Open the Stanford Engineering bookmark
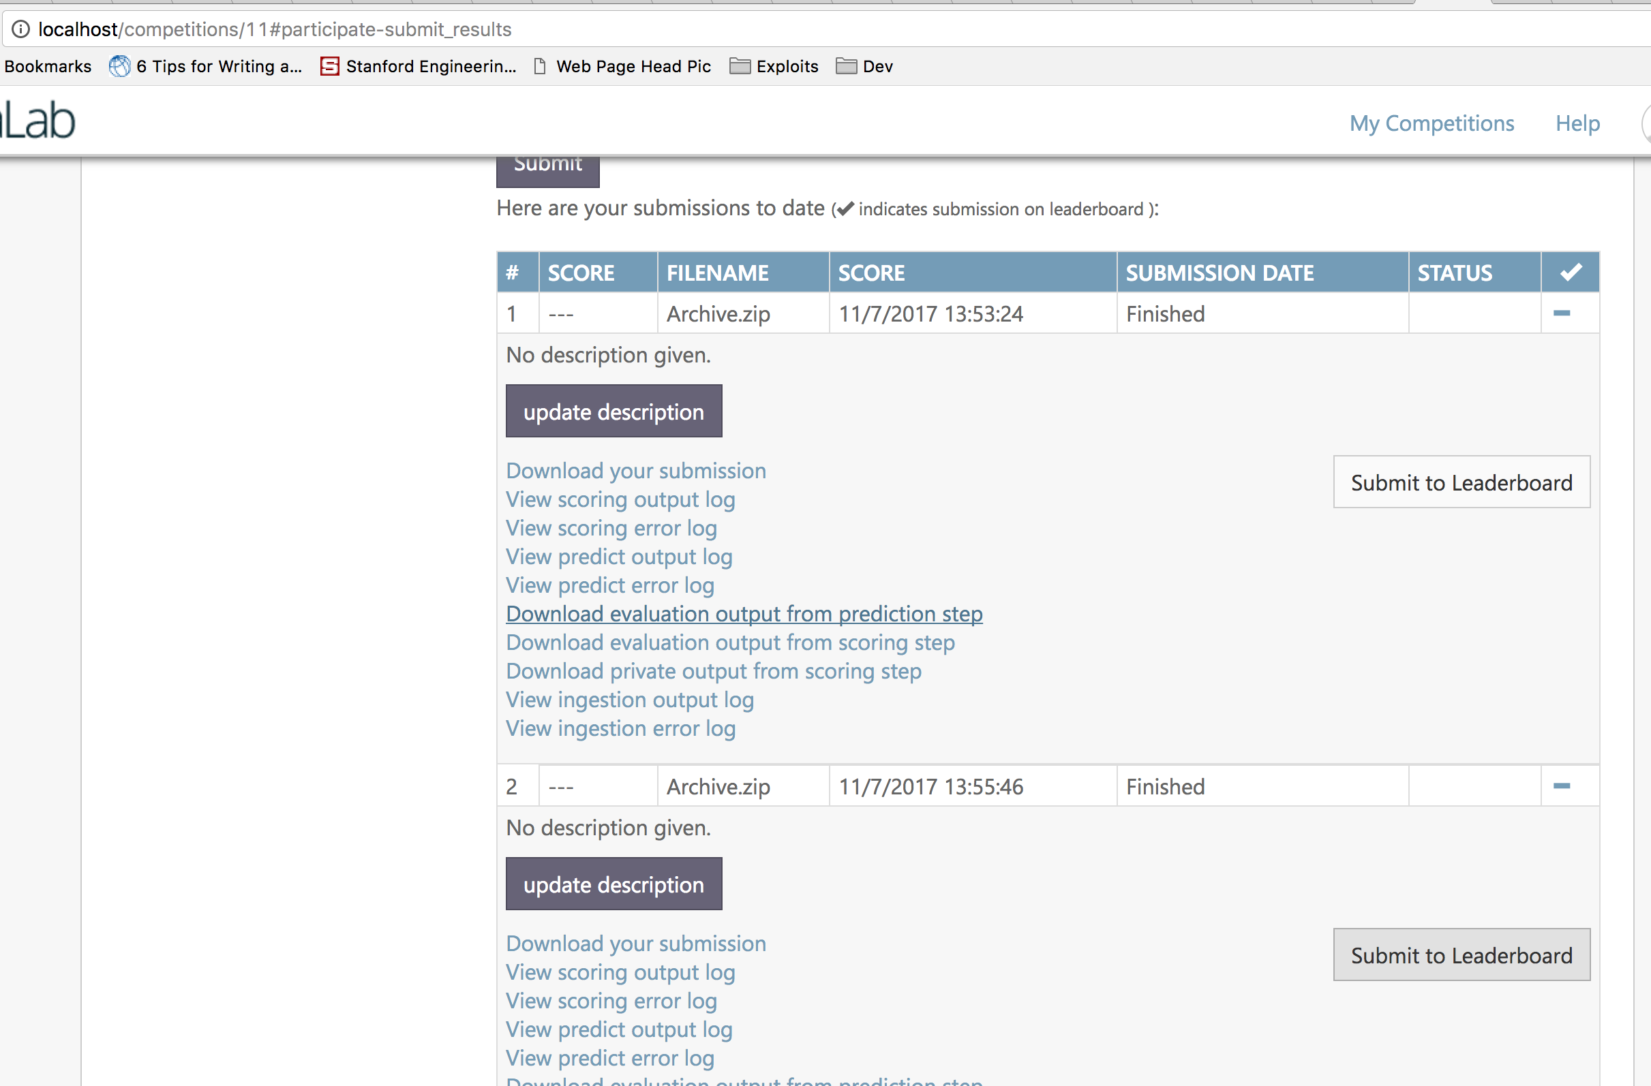This screenshot has width=1651, height=1086. (419, 66)
